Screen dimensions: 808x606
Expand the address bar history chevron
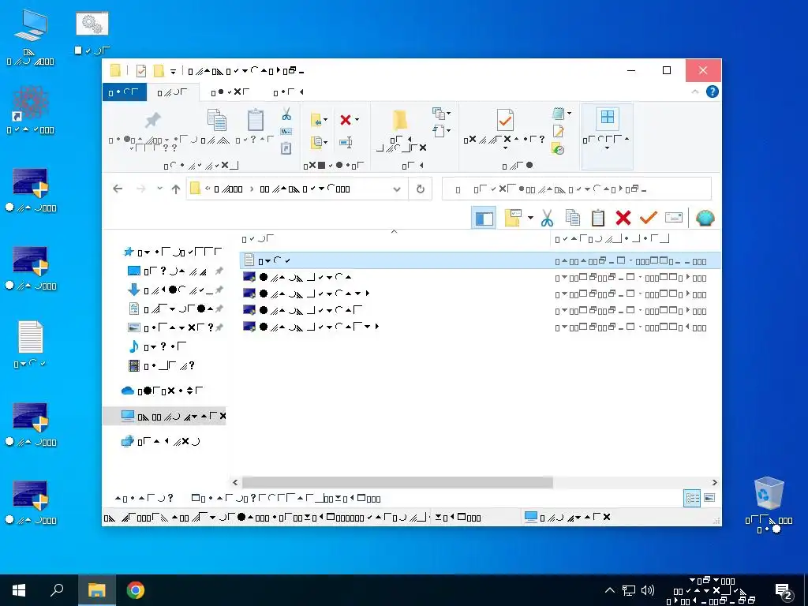point(397,189)
